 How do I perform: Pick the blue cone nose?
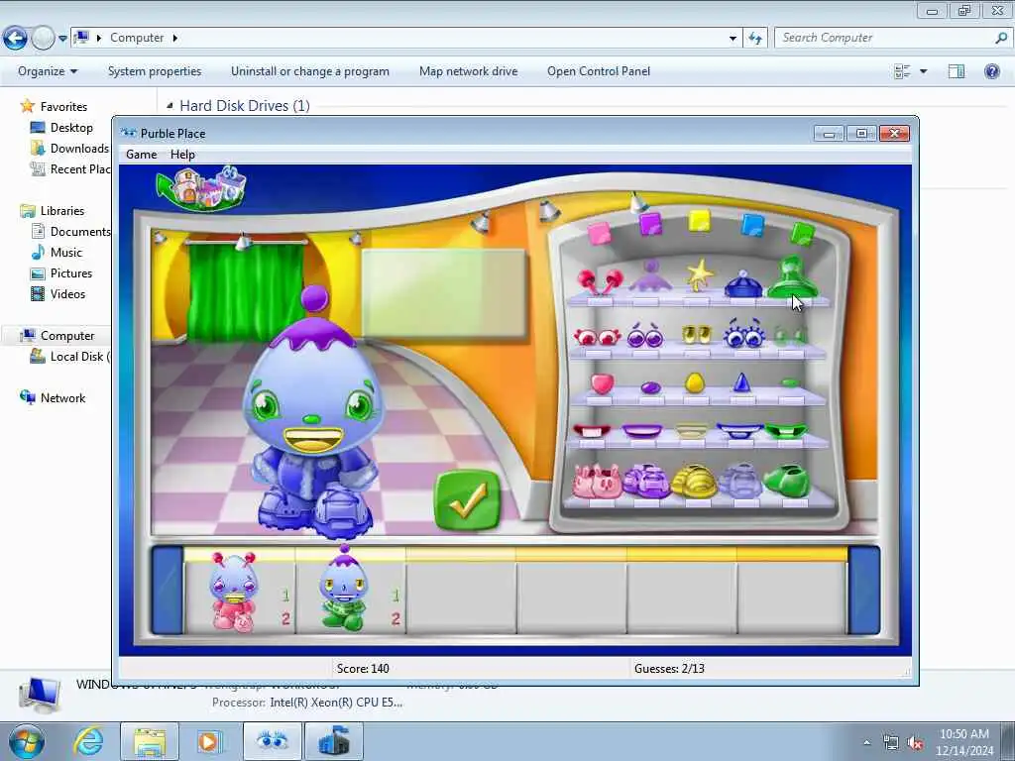pos(741,382)
